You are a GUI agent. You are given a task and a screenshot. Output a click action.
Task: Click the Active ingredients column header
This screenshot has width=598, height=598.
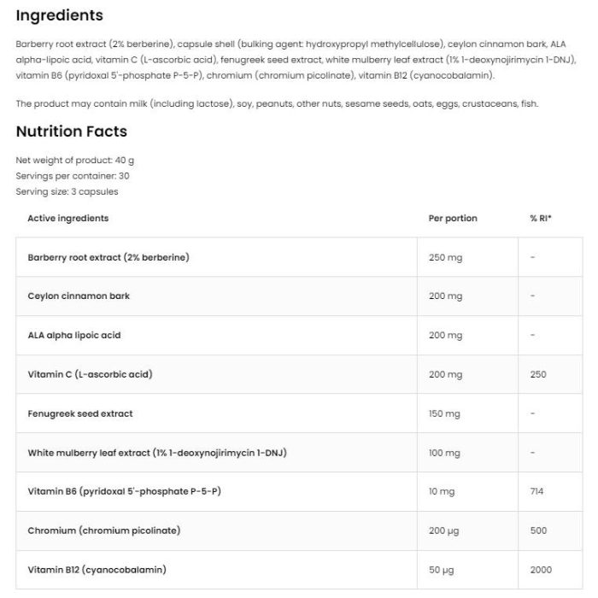pos(67,219)
